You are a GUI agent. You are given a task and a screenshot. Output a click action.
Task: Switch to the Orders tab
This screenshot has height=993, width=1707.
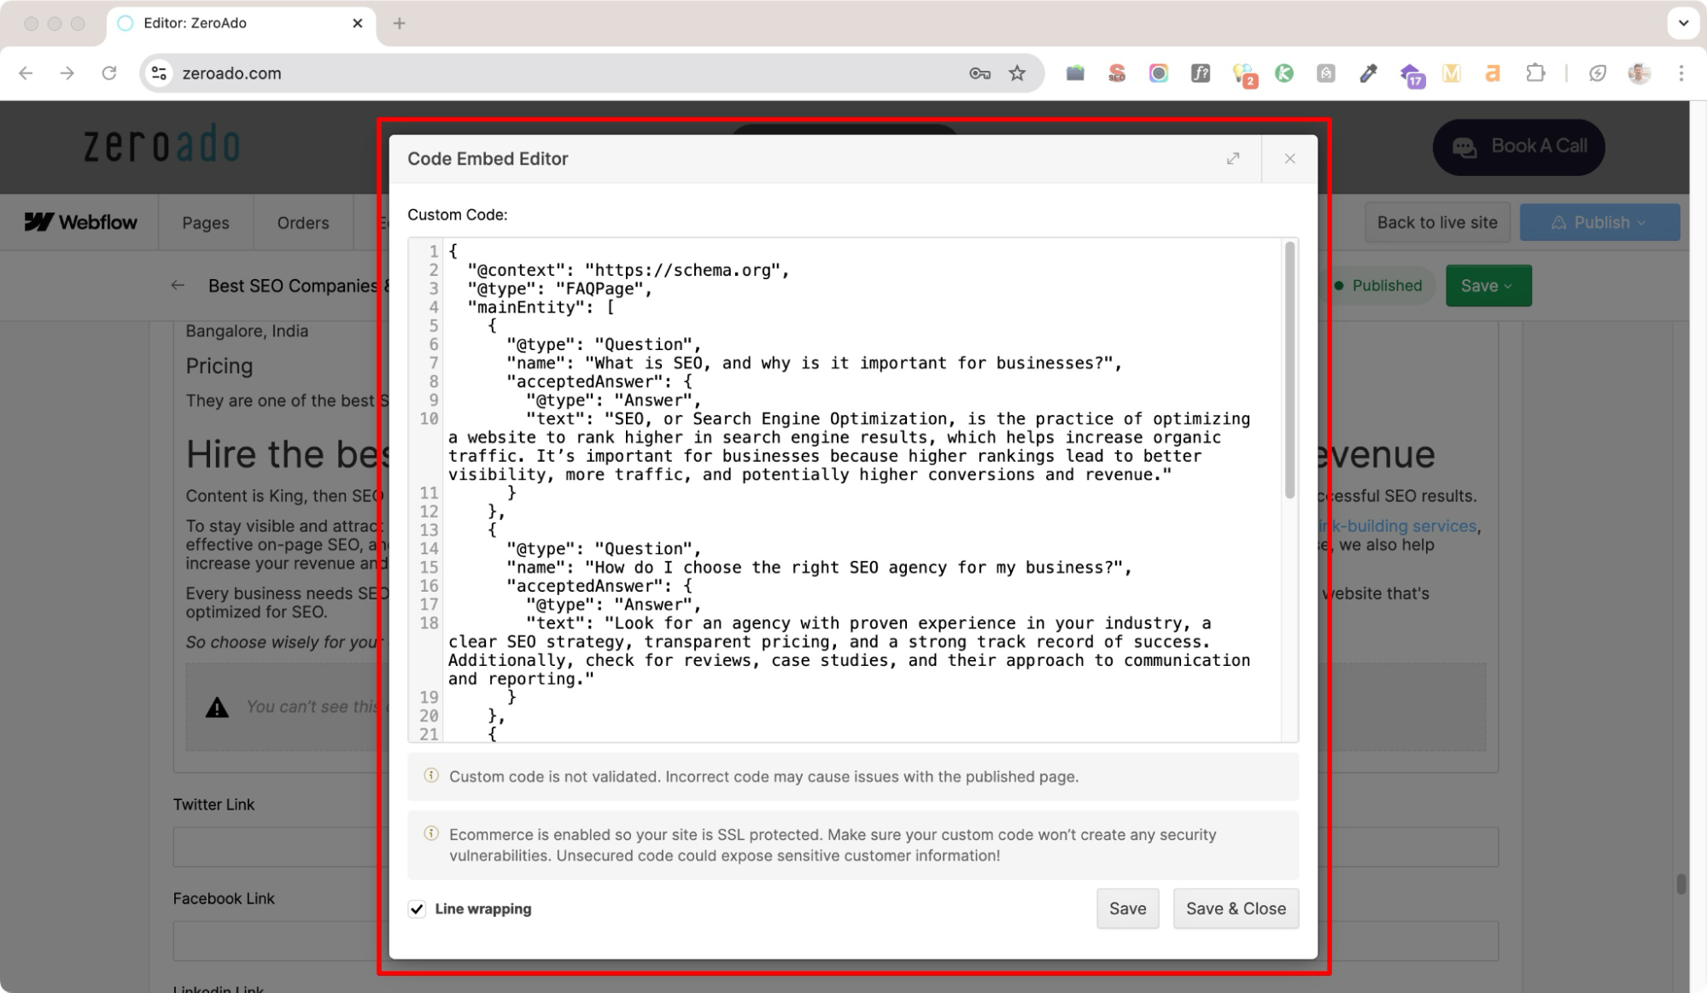[x=302, y=222]
